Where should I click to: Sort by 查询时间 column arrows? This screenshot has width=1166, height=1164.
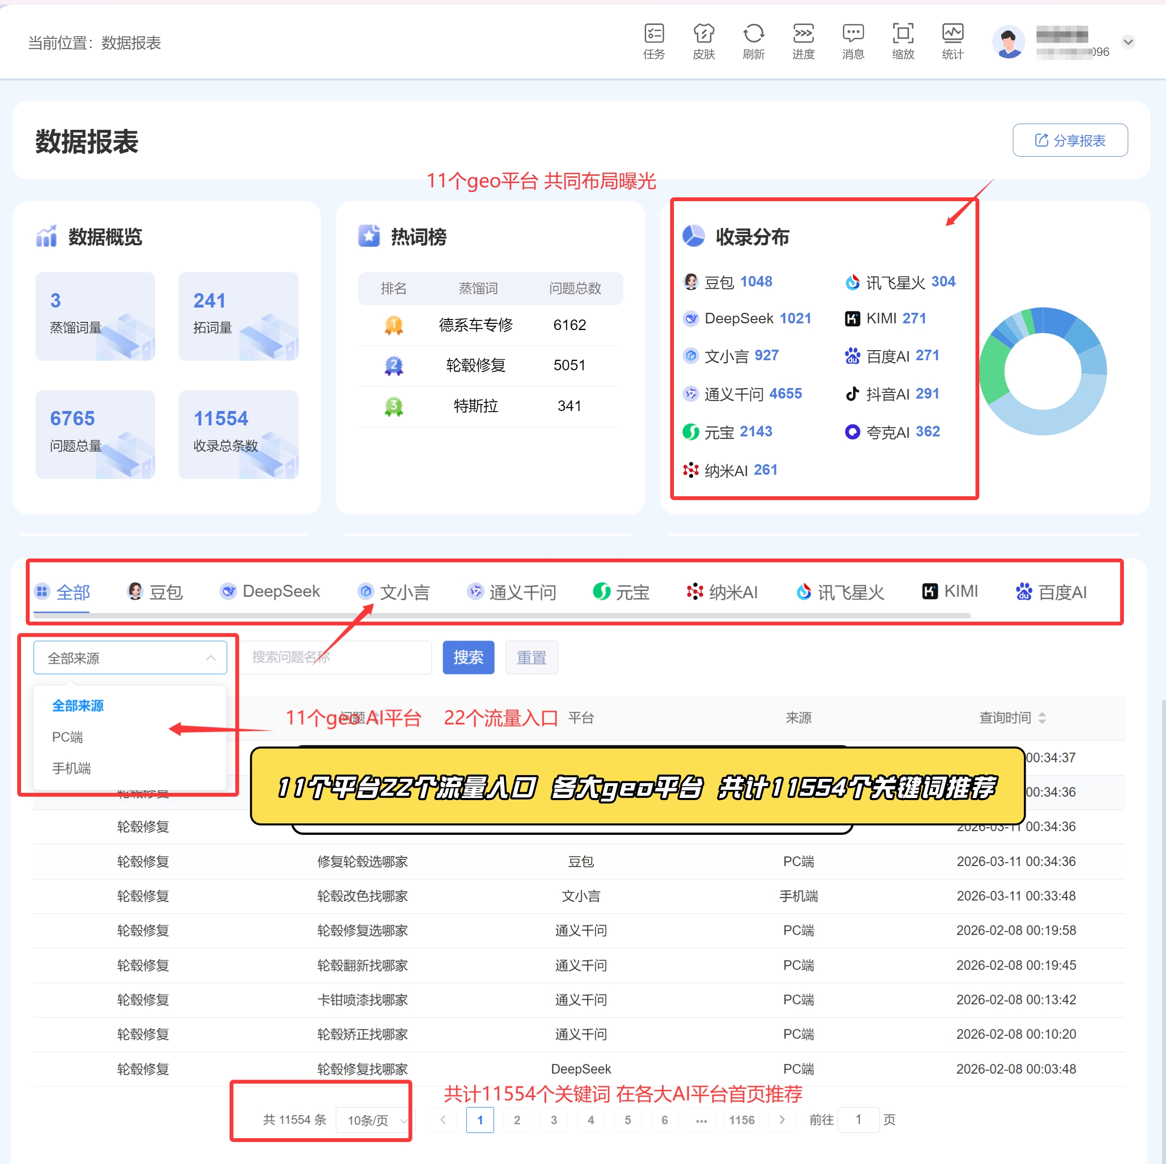[1042, 718]
